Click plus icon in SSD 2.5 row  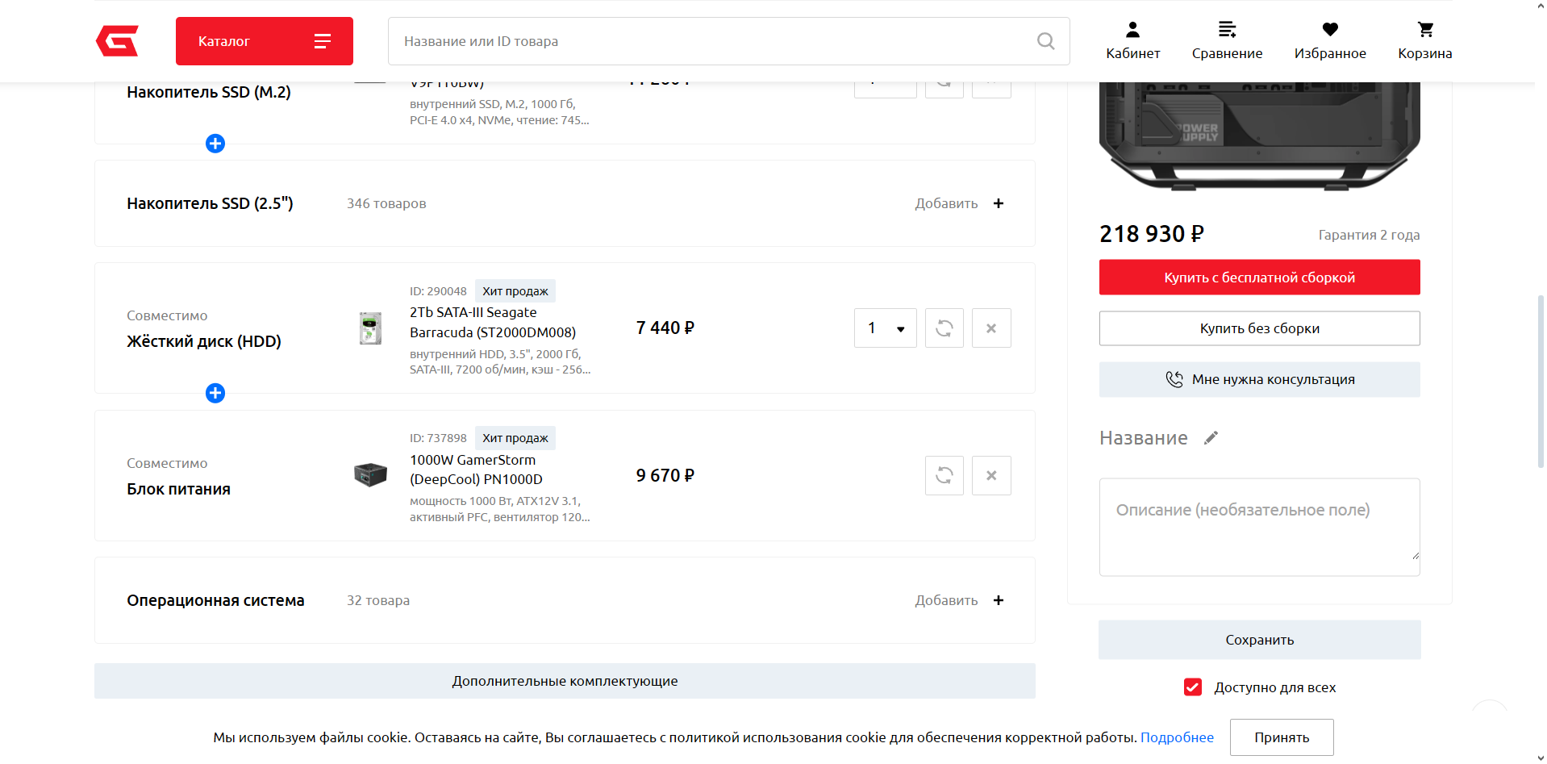click(999, 203)
